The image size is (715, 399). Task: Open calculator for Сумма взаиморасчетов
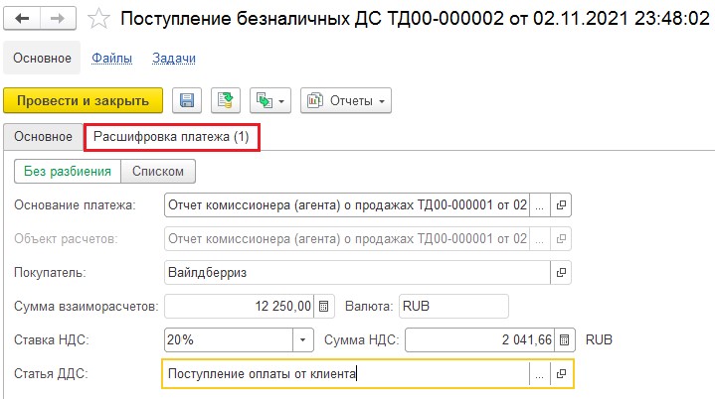324,306
